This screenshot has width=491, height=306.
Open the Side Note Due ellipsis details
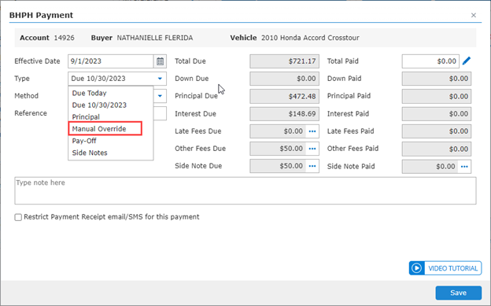click(x=312, y=166)
